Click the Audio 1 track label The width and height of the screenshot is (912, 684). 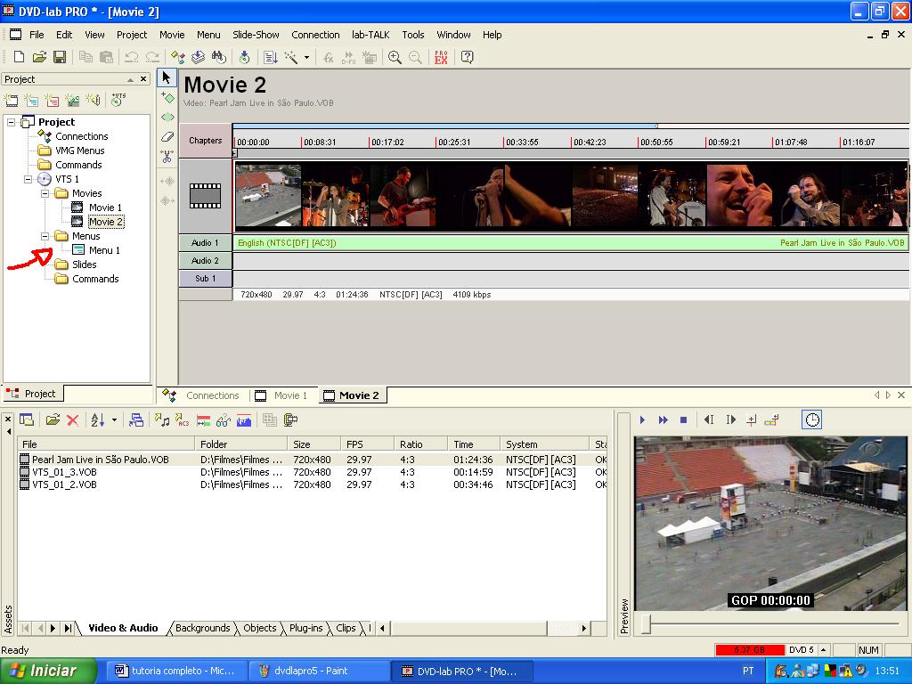point(206,243)
